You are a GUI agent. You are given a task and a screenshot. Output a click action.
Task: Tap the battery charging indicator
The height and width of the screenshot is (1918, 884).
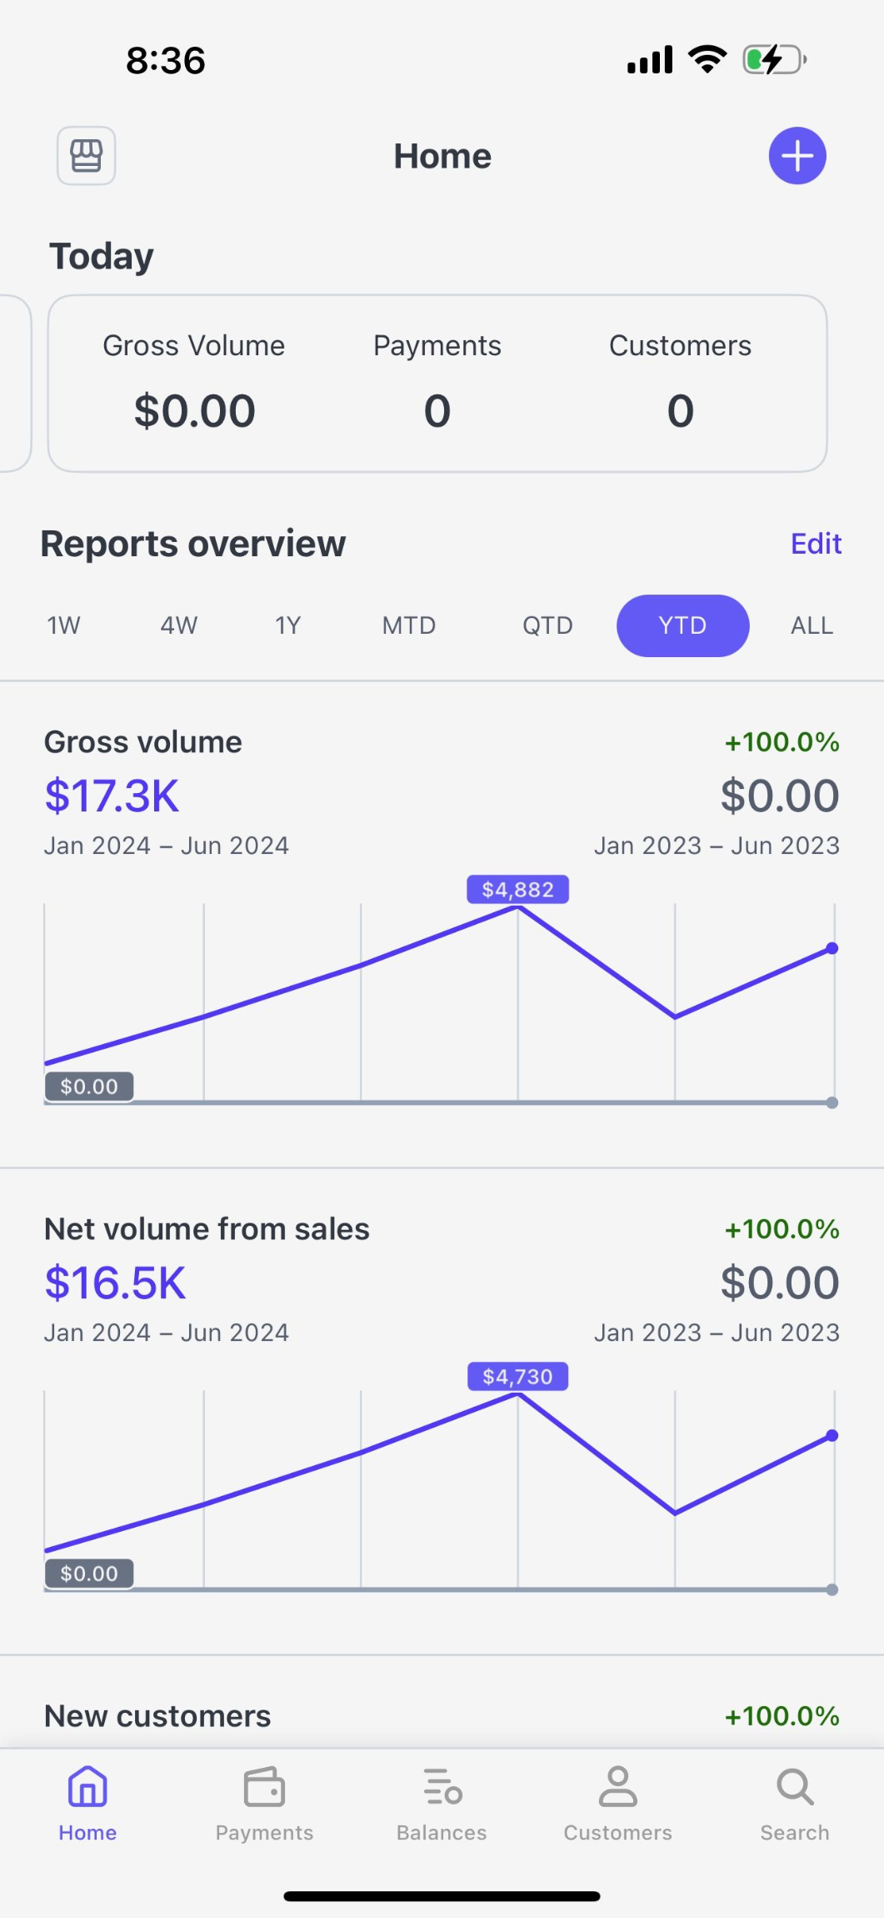(774, 60)
